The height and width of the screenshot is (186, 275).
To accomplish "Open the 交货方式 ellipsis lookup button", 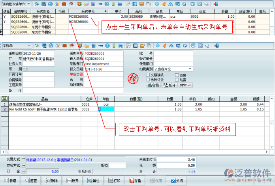I will point(23,165).
